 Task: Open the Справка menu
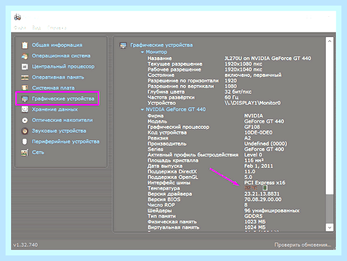[x=57, y=28]
